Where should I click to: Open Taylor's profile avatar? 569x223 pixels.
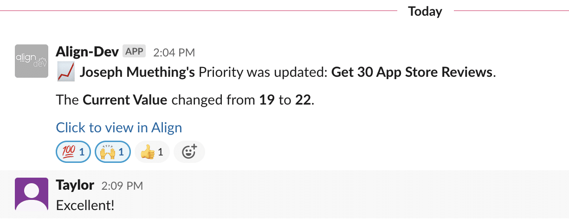click(x=32, y=194)
